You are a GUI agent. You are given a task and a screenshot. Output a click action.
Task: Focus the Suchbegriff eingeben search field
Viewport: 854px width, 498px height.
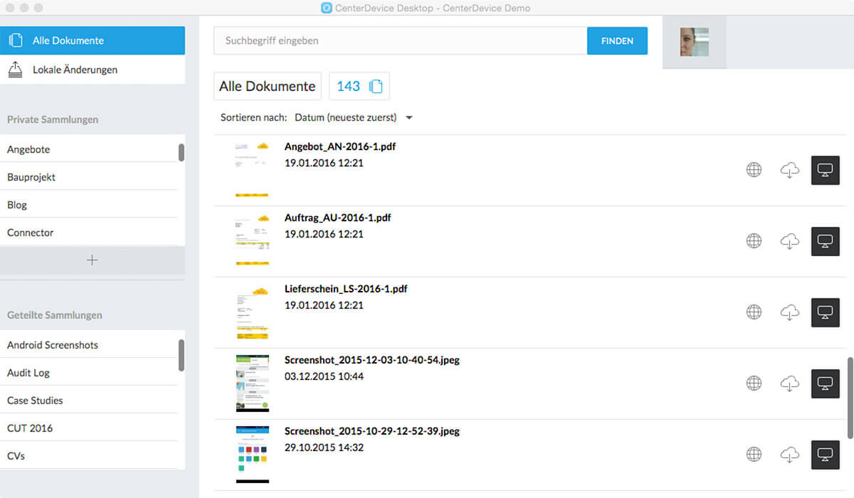(x=400, y=41)
